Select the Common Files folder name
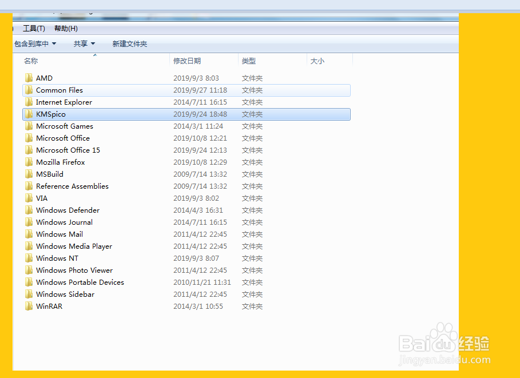This screenshot has width=520, height=378. pyautogui.click(x=59, y=90)
